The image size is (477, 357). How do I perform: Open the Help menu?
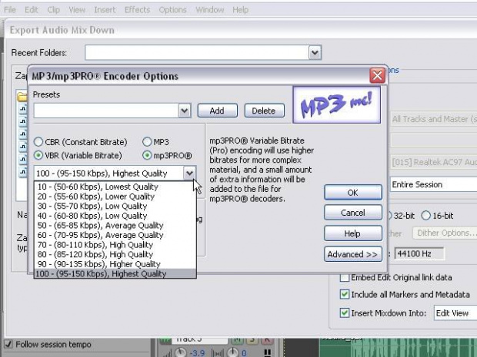point(240,10)
